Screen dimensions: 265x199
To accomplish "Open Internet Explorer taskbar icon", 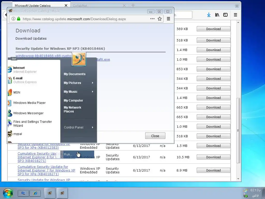I will pyautogui.click(x=35, y=193).
